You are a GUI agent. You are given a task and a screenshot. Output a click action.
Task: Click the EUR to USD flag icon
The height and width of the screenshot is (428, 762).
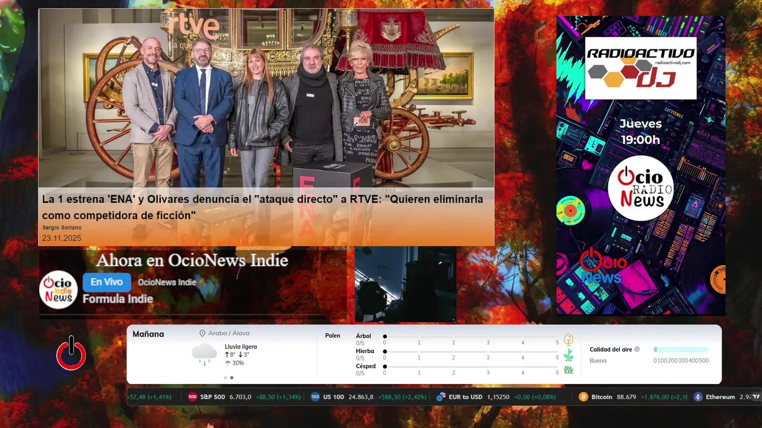coord(441,397)
